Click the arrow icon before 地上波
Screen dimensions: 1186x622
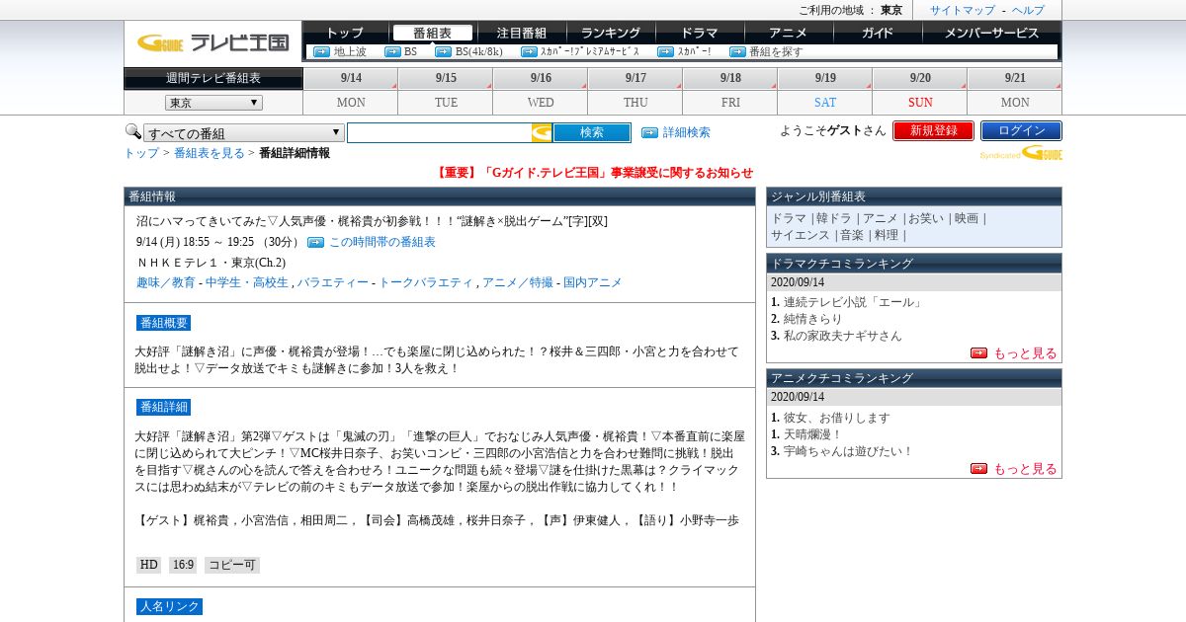(x=321, y=51)
